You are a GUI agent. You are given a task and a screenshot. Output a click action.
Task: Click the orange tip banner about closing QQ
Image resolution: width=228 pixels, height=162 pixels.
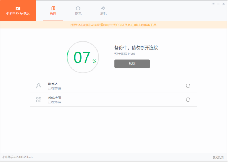[113, 25]
